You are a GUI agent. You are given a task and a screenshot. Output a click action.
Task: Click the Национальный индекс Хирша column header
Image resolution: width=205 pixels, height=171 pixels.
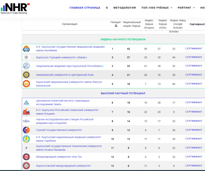(132, 24)
